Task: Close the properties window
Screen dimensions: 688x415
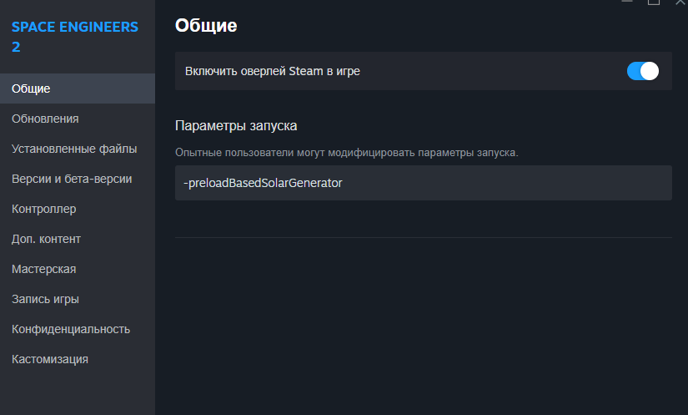Action: [x=680, y=2]
